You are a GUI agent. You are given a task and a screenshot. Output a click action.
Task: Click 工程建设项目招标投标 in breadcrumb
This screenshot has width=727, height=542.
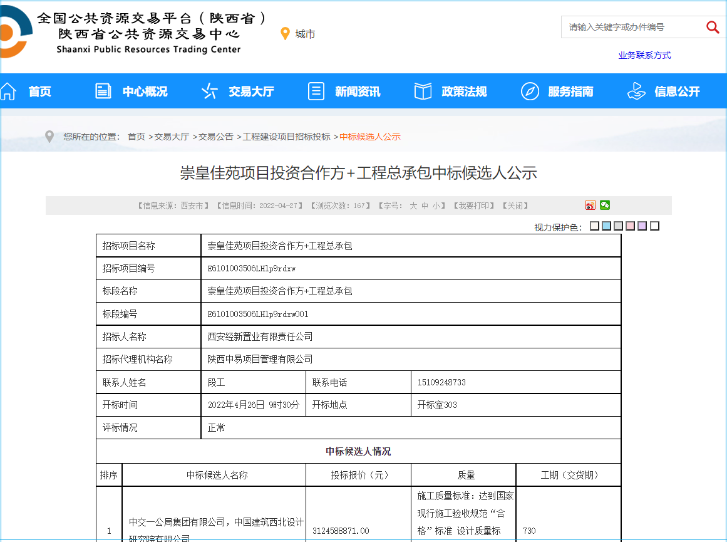tap(286, 137)
